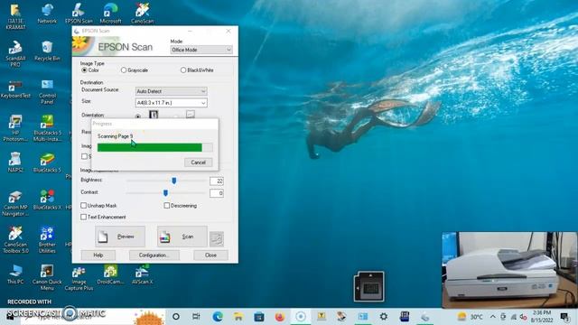Open File Explorer from the taskbar
Screen dimensions: 578x325
[x=238, y=317]
